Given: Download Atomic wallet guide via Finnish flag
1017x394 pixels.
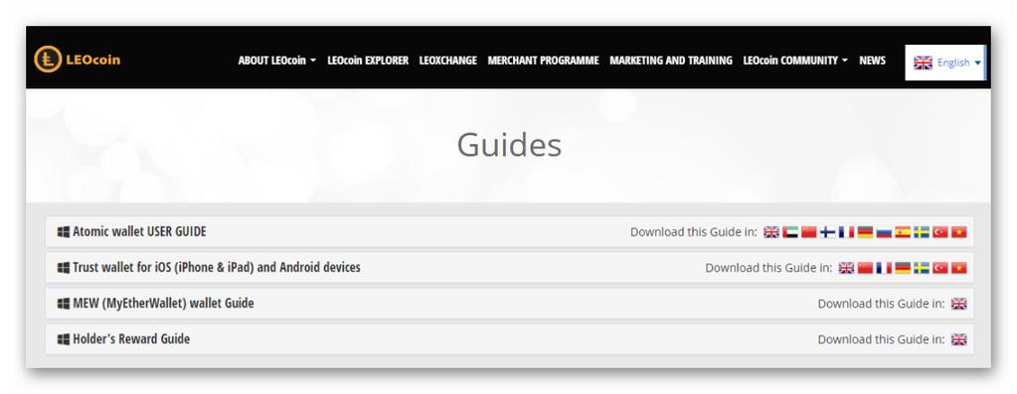Looking at the screenshot, I should [827, 232].
